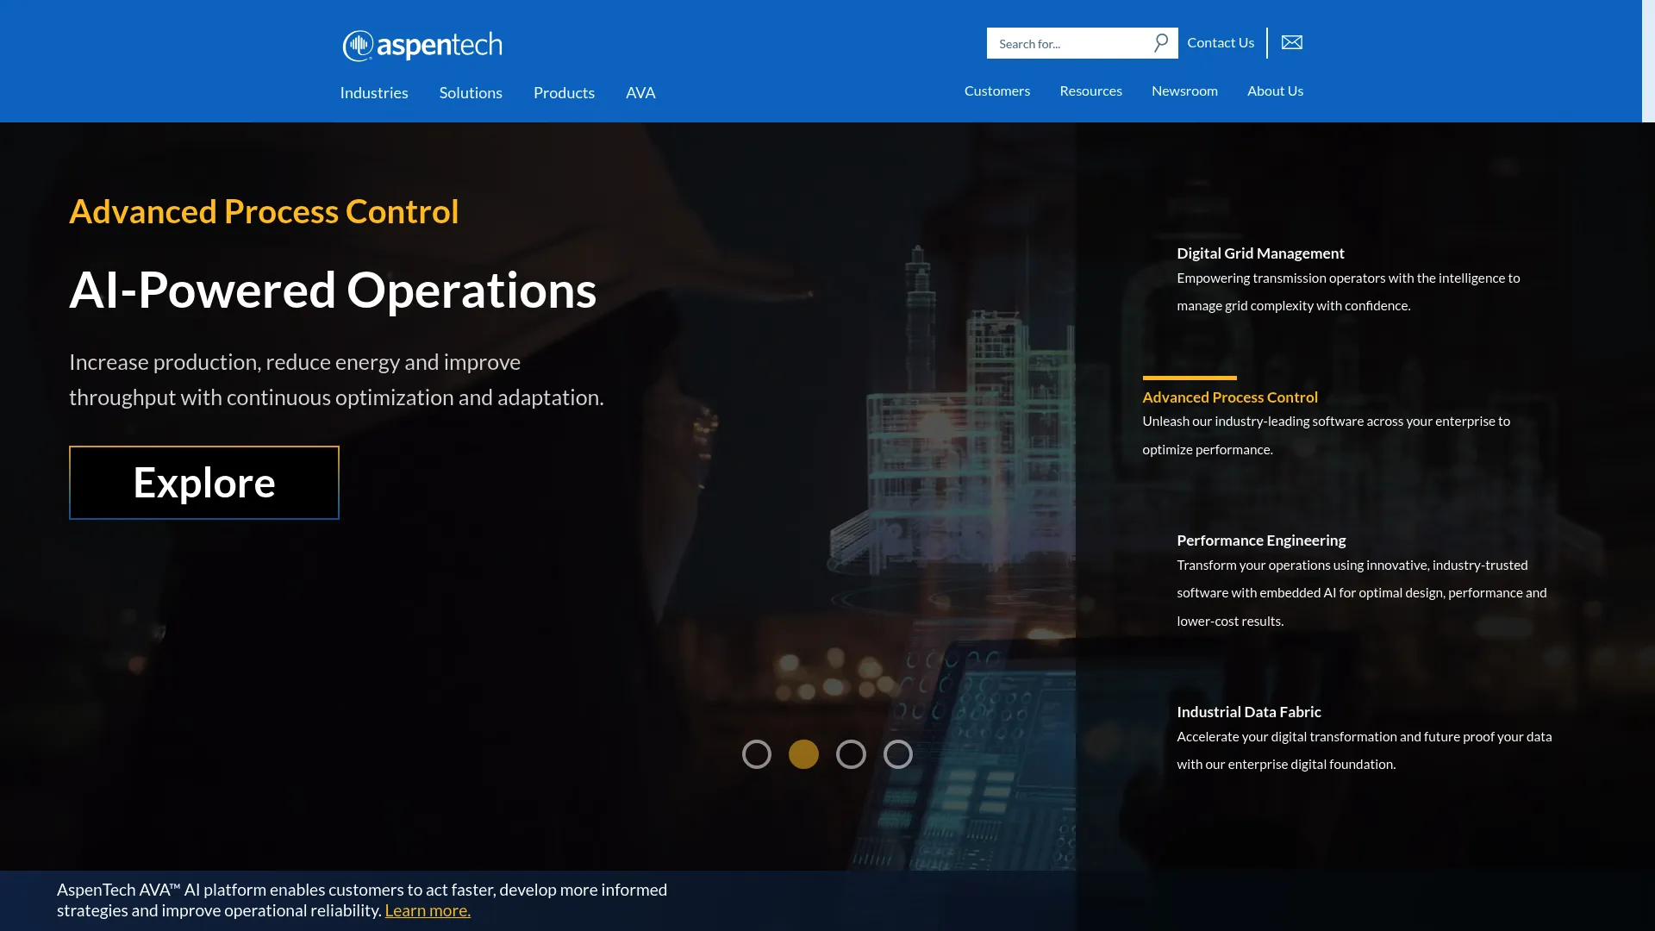Click the AI-Powered Operations headline
Screen dimensions: 1655x931
(333, 290)
